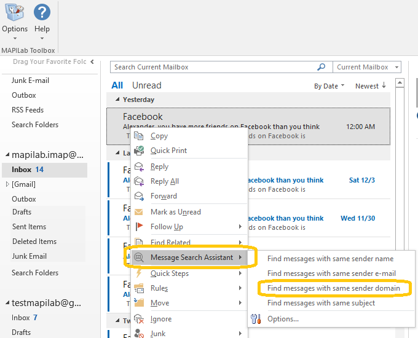Click the Message Search Assistant magnifier icon
This screenshot has height=338, width=418.
tap(139, 257)
